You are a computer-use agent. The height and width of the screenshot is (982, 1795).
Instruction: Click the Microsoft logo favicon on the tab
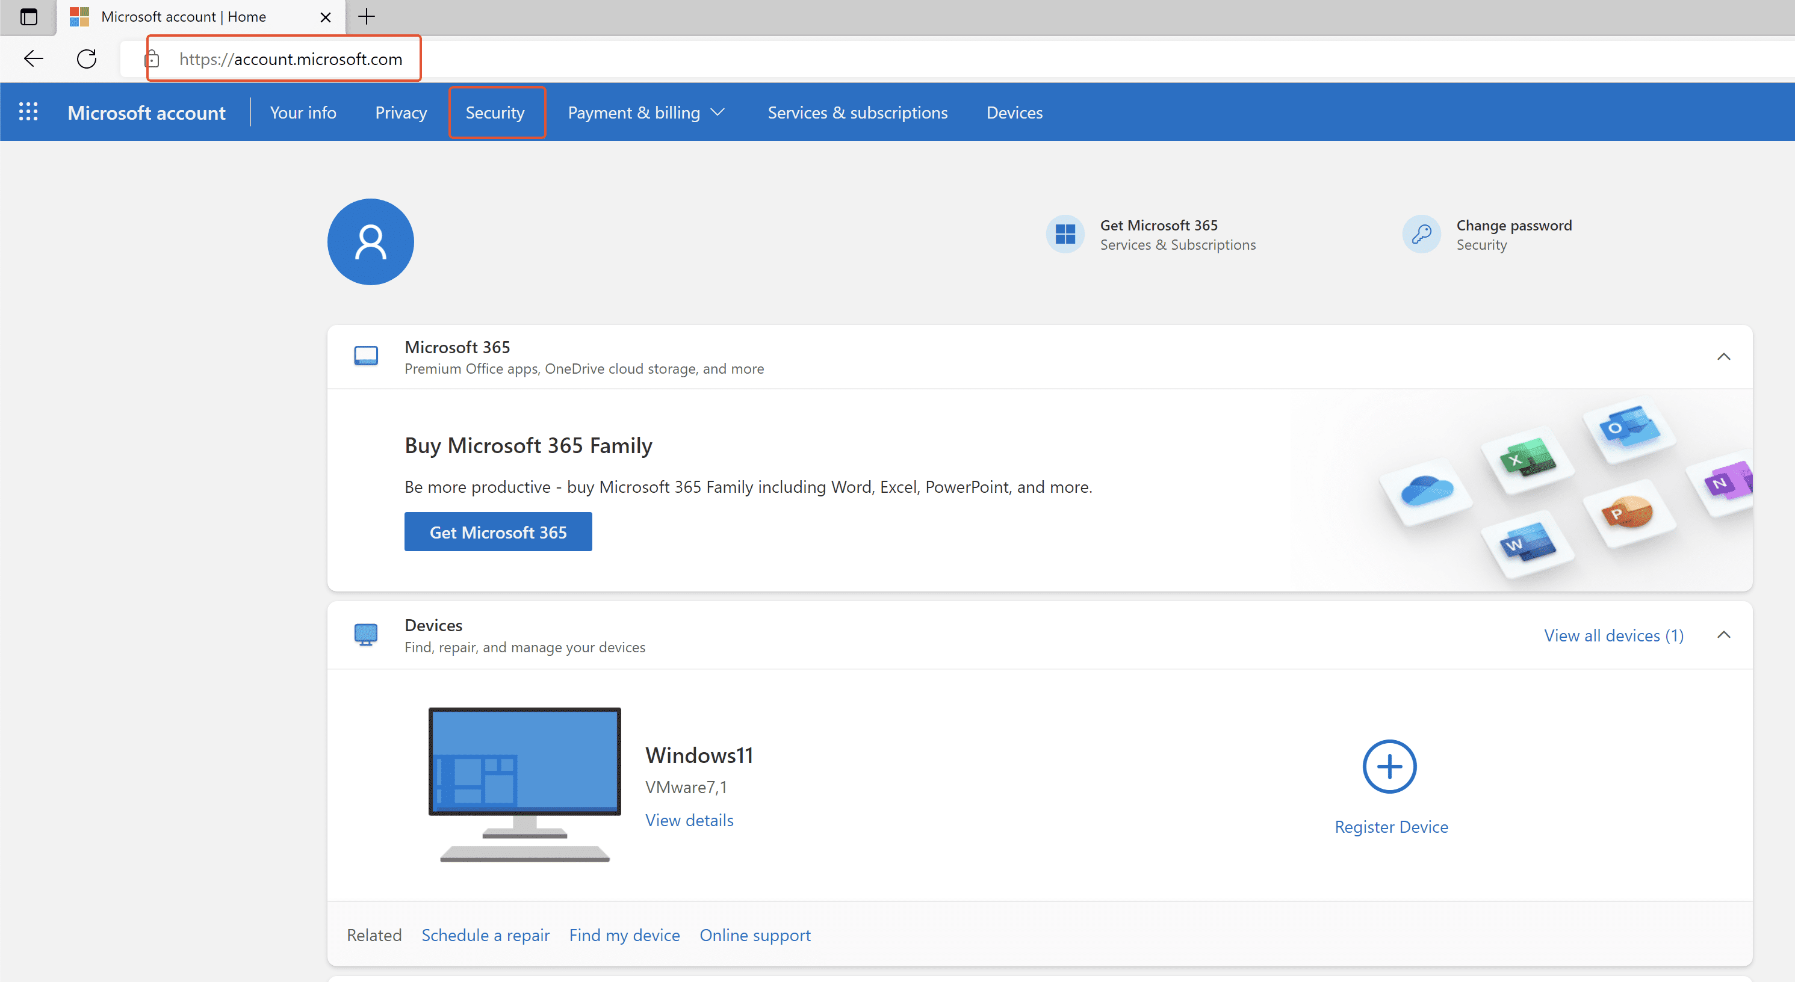pyautogui.click(x=79, y=17)
